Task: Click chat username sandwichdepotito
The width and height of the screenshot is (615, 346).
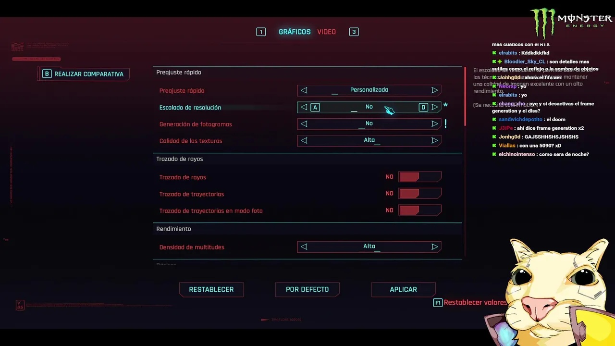Action: 520,119
